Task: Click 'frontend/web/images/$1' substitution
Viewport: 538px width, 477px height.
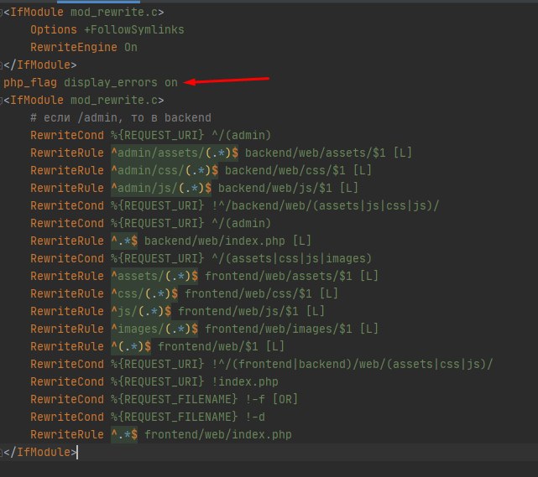Action: (x=279, y=329)
